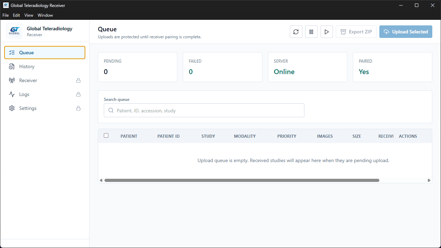The image size is (441, 248).
Task: Click the 'Upload queue is empty' message
Action: pos(293,161)
